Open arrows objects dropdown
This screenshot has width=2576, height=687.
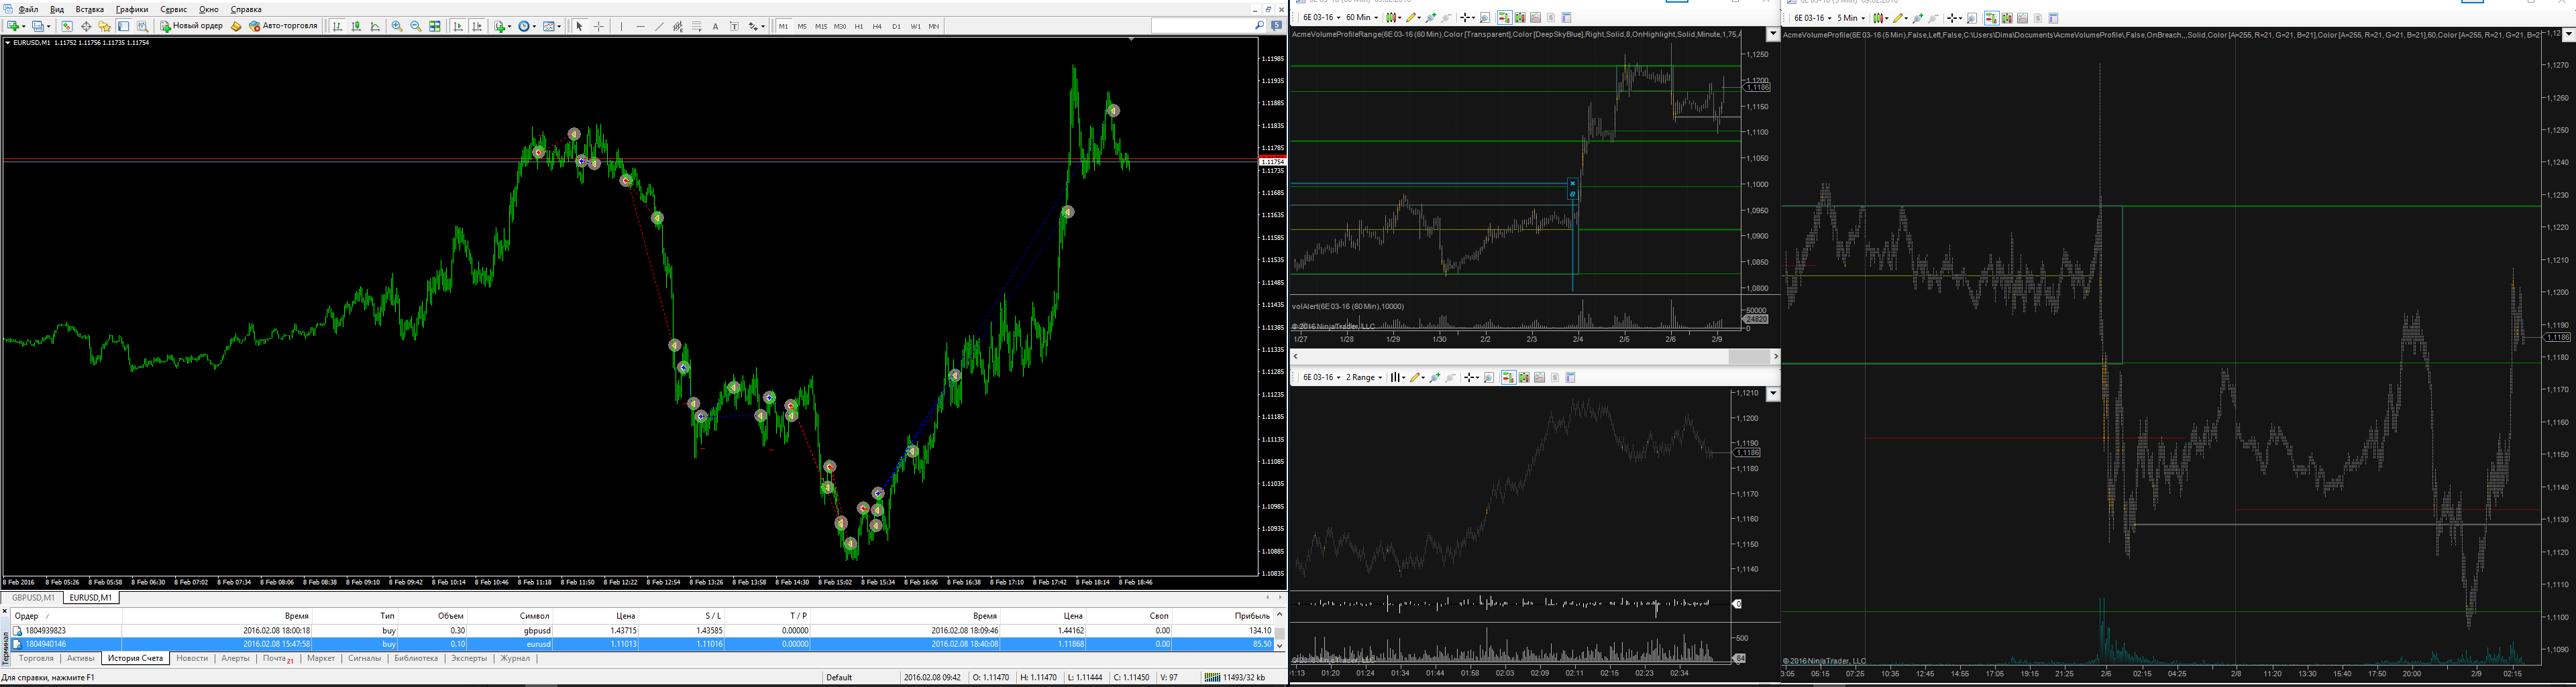click(x=756, y=26)
